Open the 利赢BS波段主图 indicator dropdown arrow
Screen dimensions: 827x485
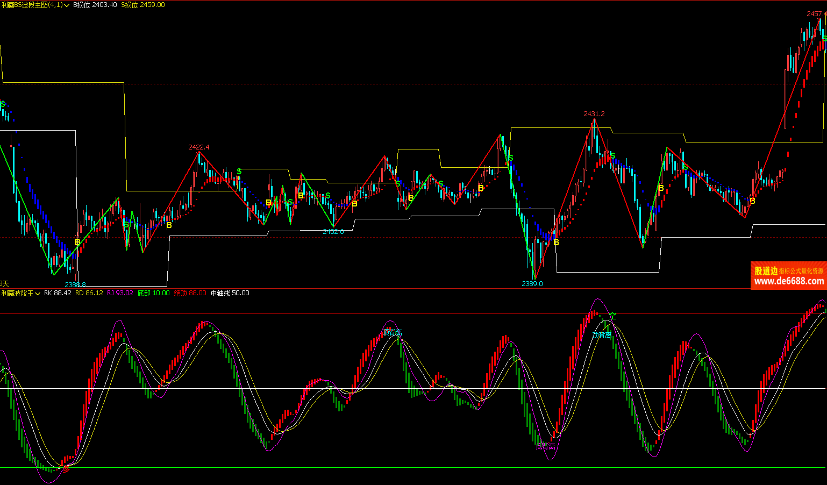click(67, 5)
